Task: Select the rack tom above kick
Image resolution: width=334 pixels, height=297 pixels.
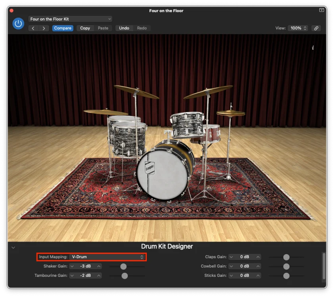Action: pos(188,125)
